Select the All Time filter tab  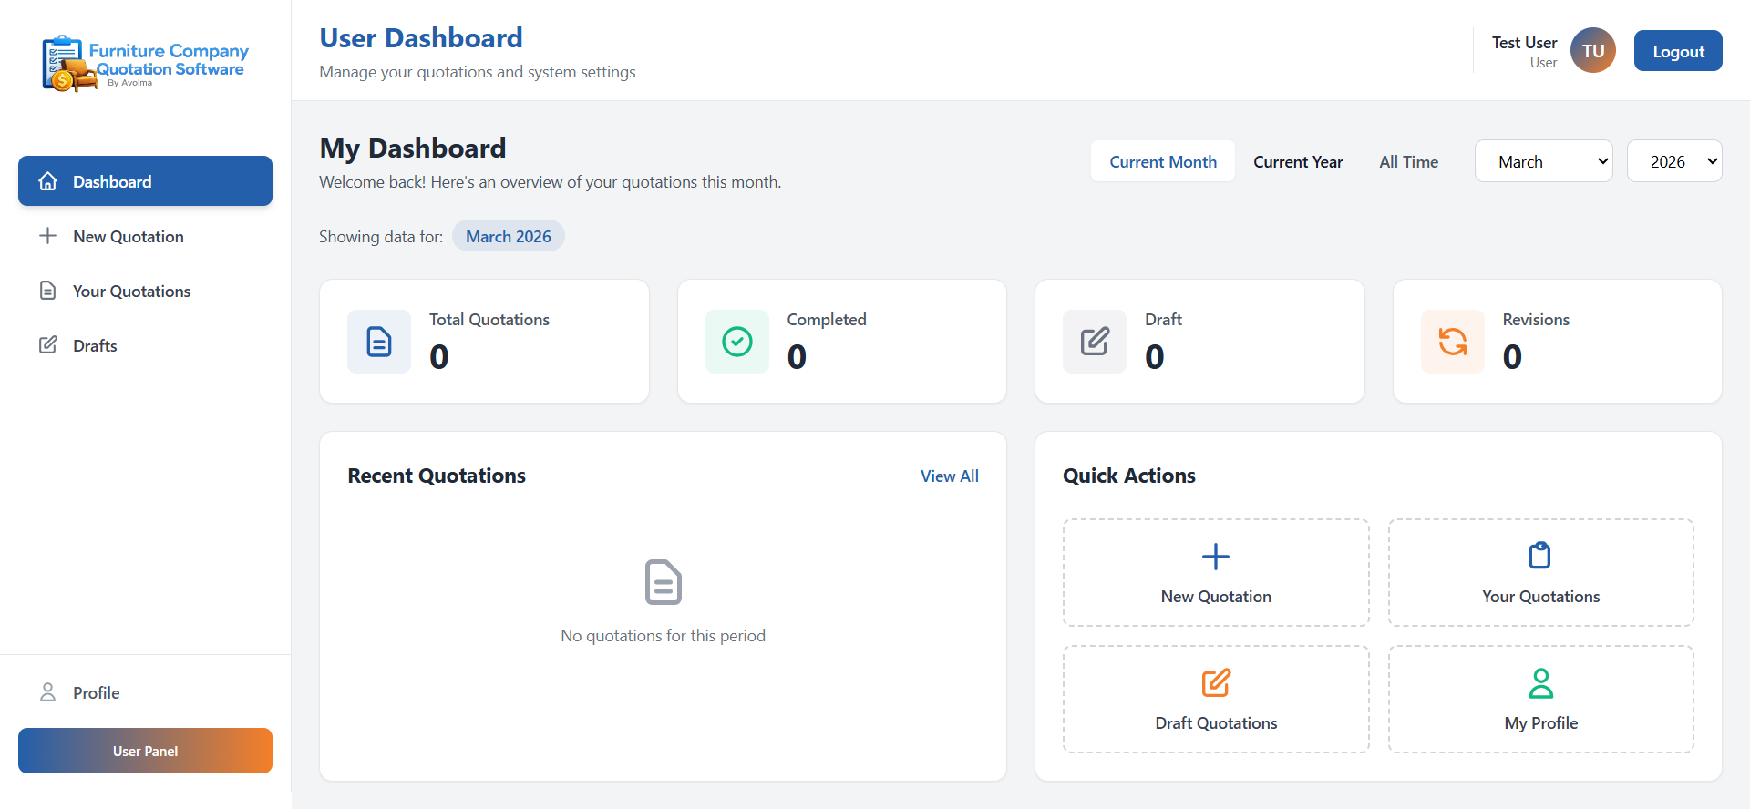[1408, 161]
